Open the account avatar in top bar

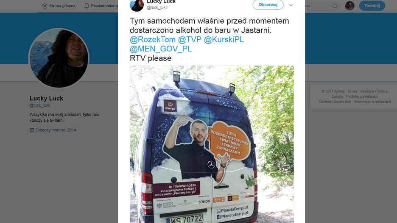tap(349, 6)
